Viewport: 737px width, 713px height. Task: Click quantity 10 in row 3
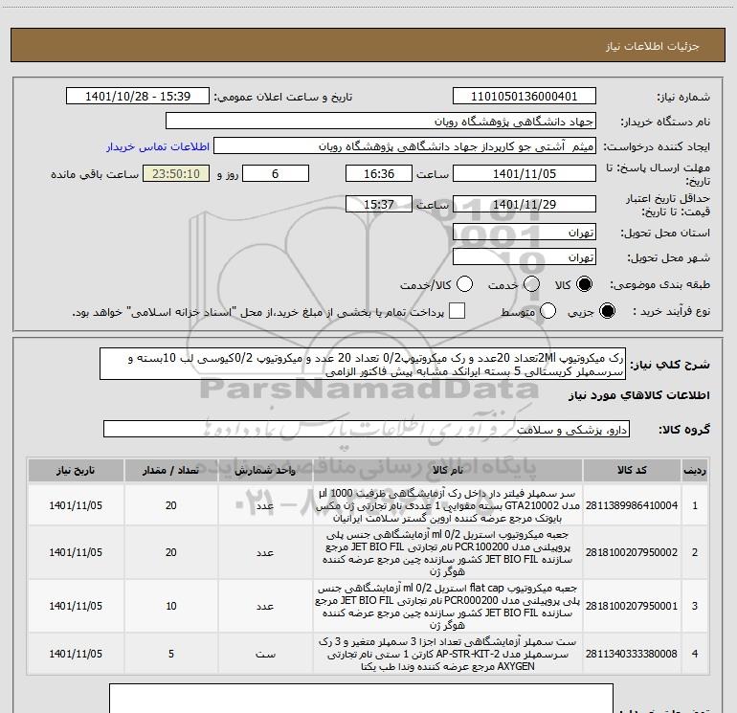[171, 606]
